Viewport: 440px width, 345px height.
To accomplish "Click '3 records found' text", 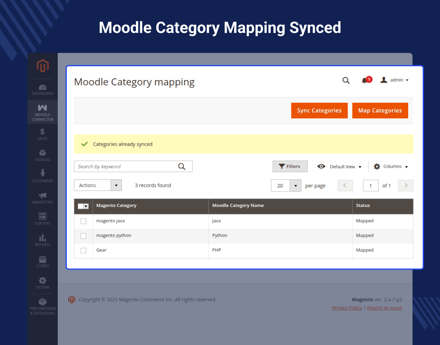I will tap(153, 185).
